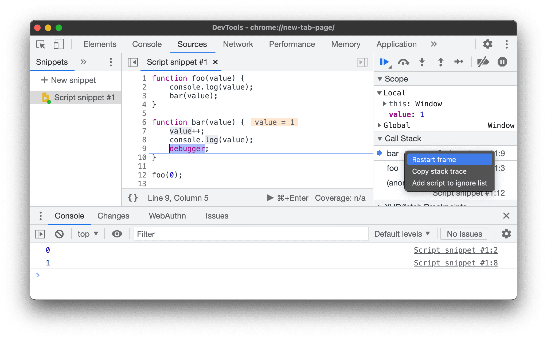The width and height of the screenshot is (547, 339).
Task: Click the hide DevTools drawer close button
Action: (506, 216)
